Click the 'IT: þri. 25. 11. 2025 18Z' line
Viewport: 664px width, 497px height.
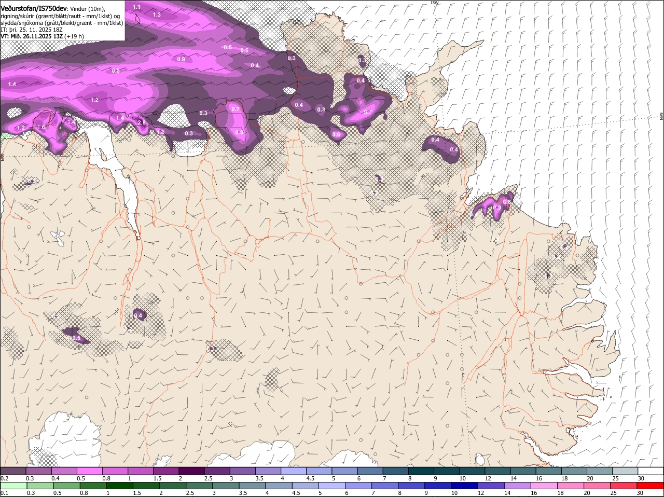pyautogui.click(x=31, y=30)
